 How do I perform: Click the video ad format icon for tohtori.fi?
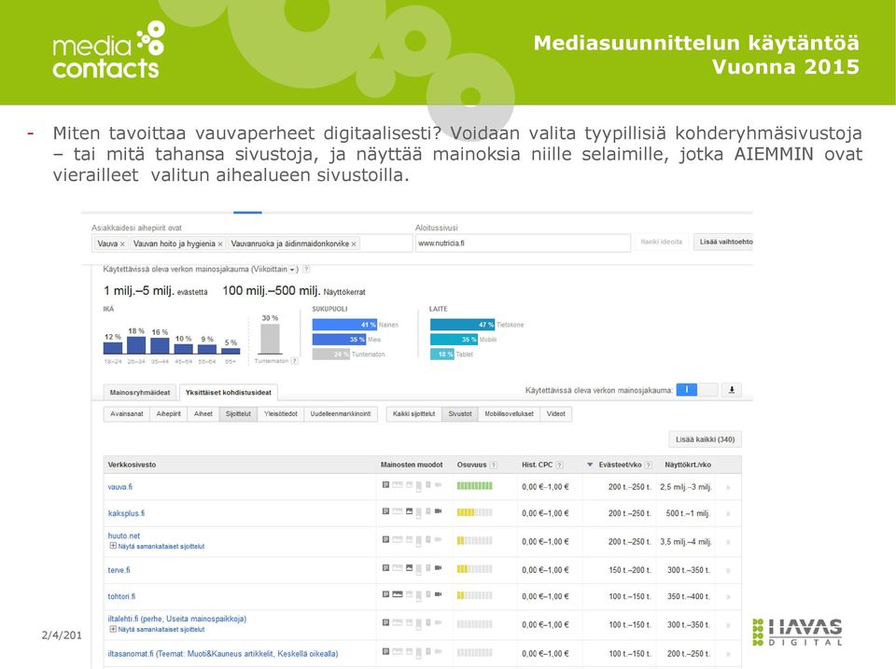(439, 594)
